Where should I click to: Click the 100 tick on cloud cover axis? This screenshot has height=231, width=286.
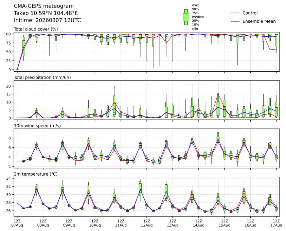8,34
